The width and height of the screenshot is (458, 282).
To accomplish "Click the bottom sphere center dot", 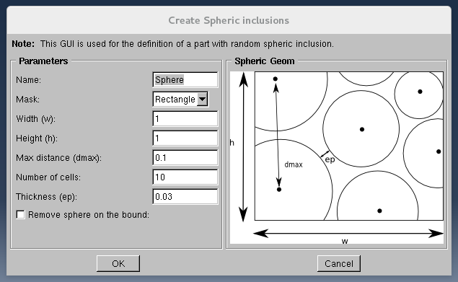I will (379, 211).
